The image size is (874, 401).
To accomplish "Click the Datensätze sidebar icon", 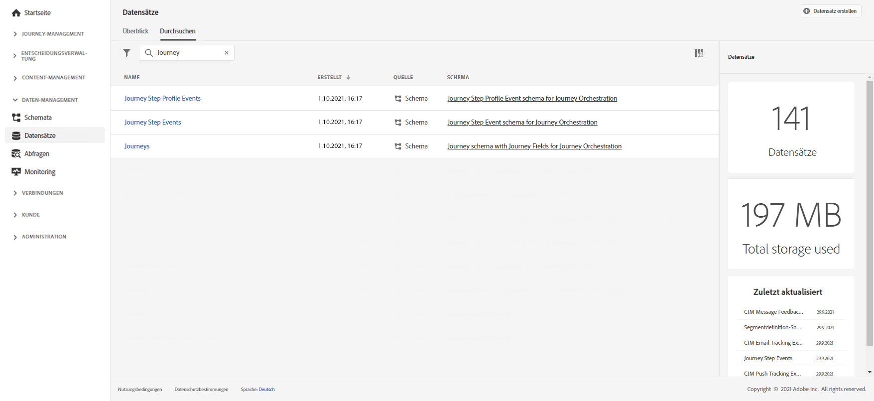I will coord(16,135).
